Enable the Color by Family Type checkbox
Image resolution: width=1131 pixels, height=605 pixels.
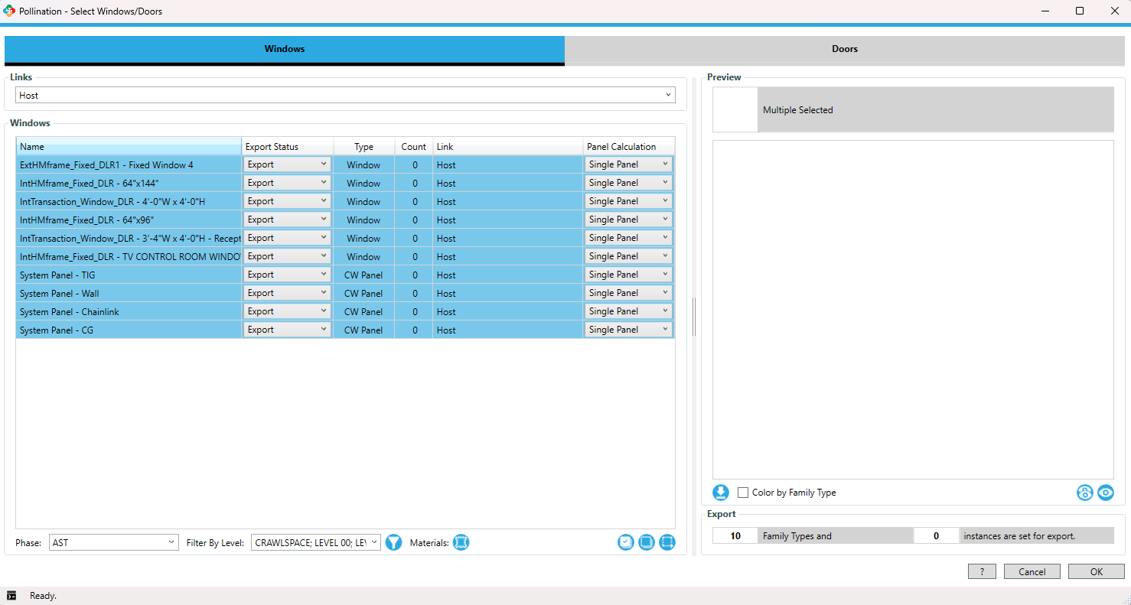pyautogui.click(x=742, y=493)
